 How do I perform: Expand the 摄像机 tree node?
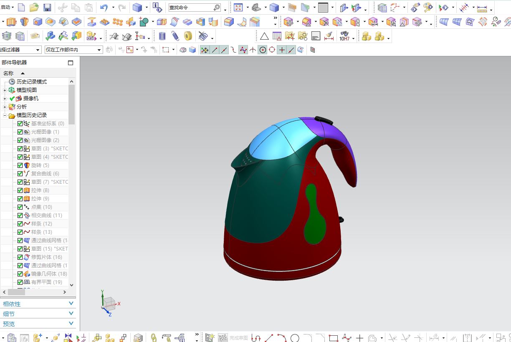click(5, 99)
